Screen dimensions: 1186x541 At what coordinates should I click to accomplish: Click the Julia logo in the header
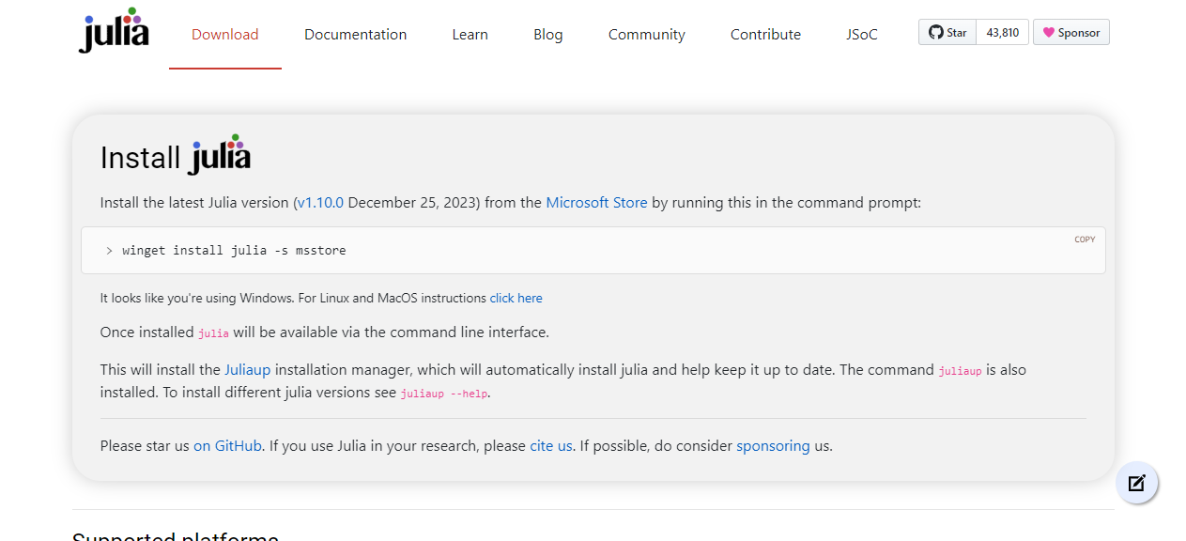(114, 32)
